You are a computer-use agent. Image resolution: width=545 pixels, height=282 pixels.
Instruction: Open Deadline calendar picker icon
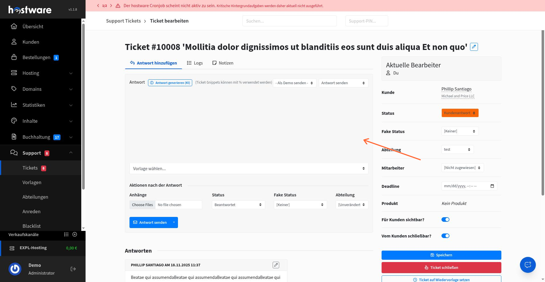pyautogui.click(x=492, y=186)
